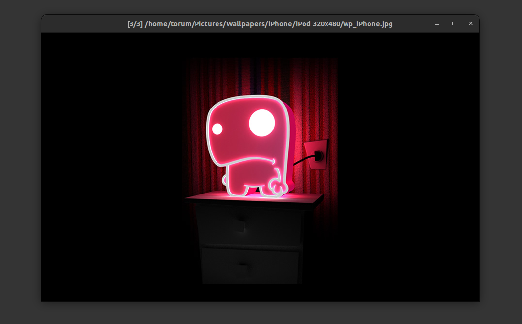Click the creature's small left eye
The image size is (522, 324).
click(x=217, y=128)
